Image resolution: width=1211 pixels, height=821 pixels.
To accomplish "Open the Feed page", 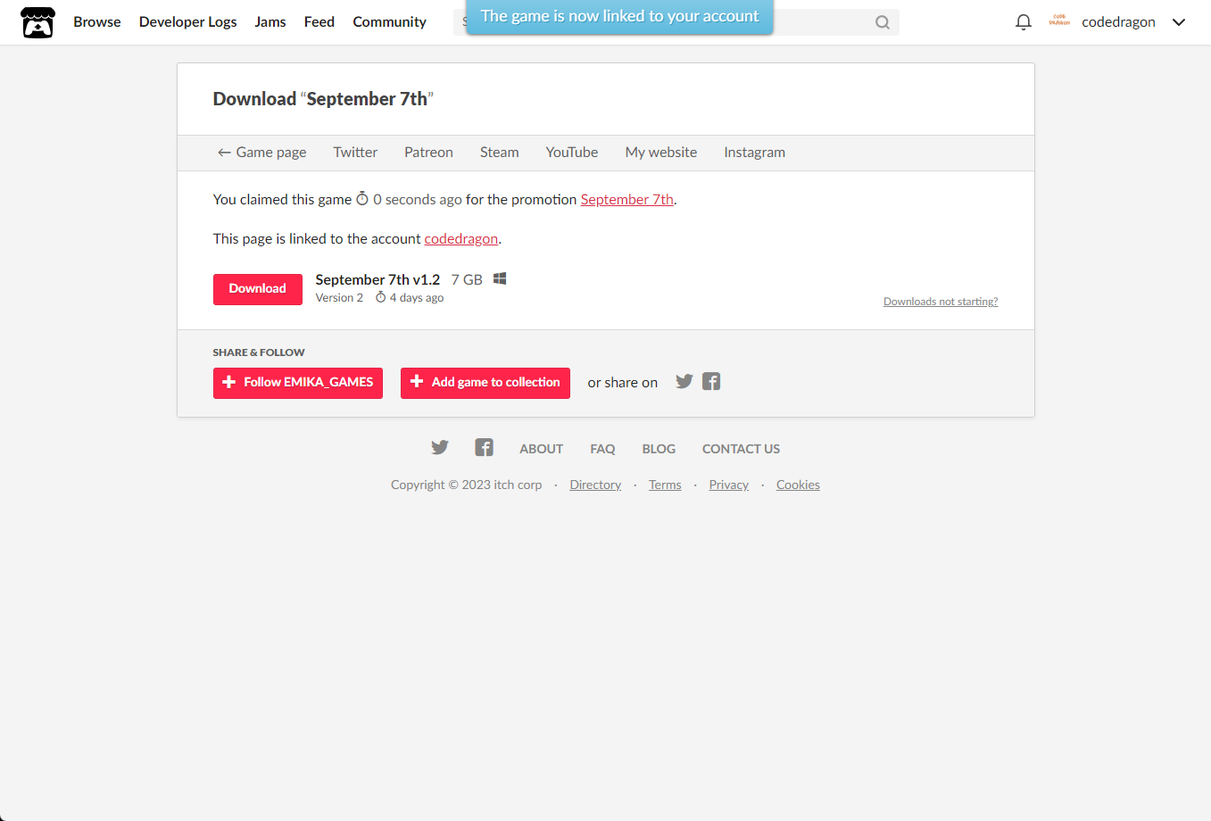I will pyautogui.click(x=319, y=22).
